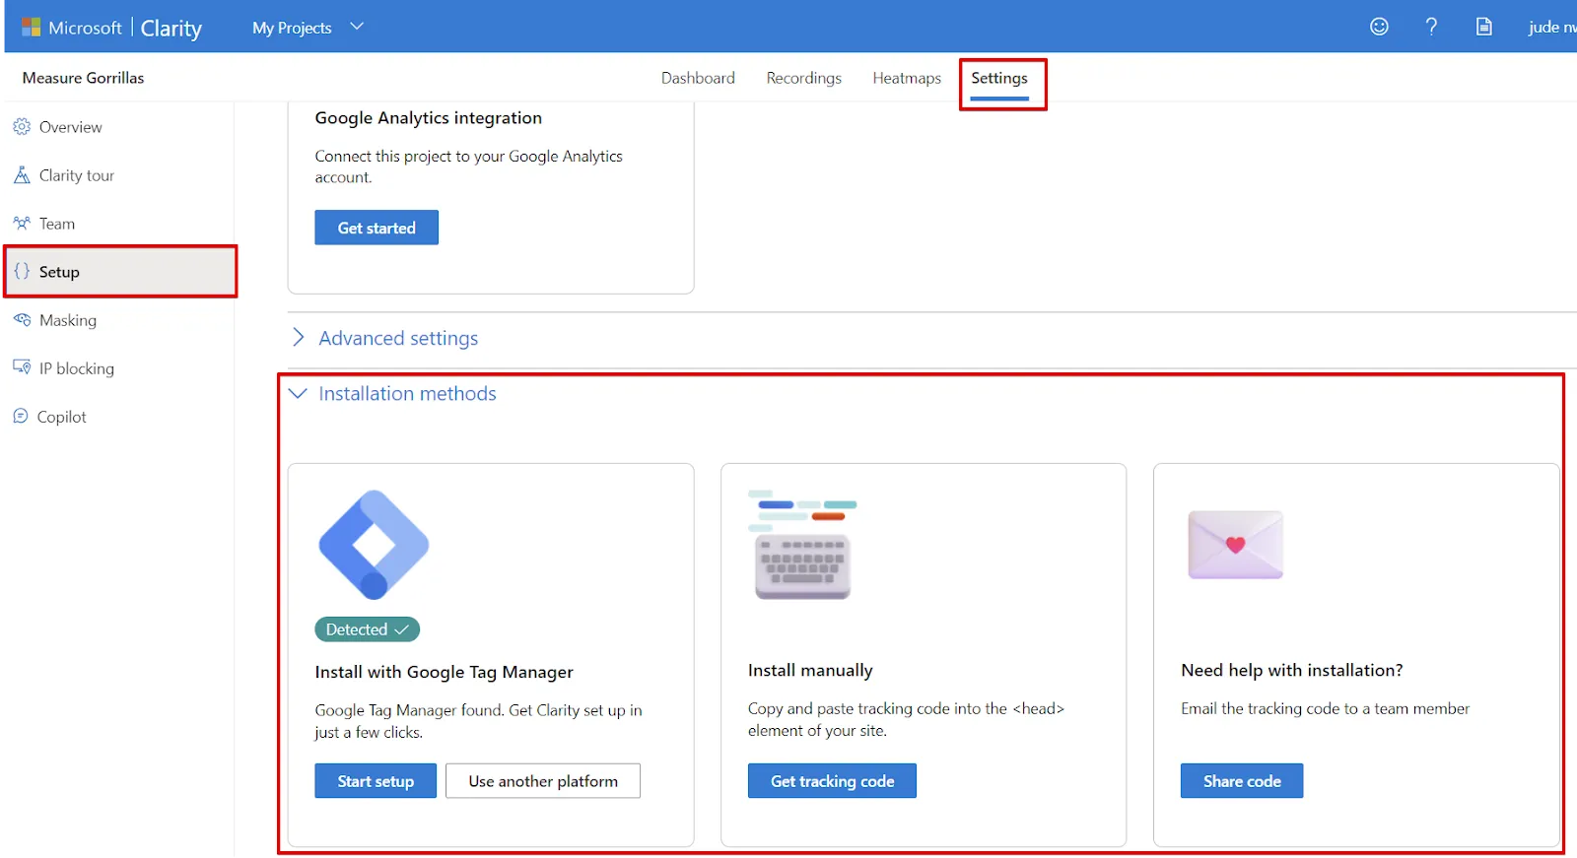
Task: Open the feedback smiley icon
Action: 1379,27
